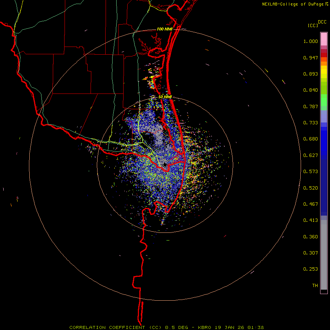Screen dimensions: 330x330
Task: Click the 0.520 scale value
Action: (x=311, y=188)
